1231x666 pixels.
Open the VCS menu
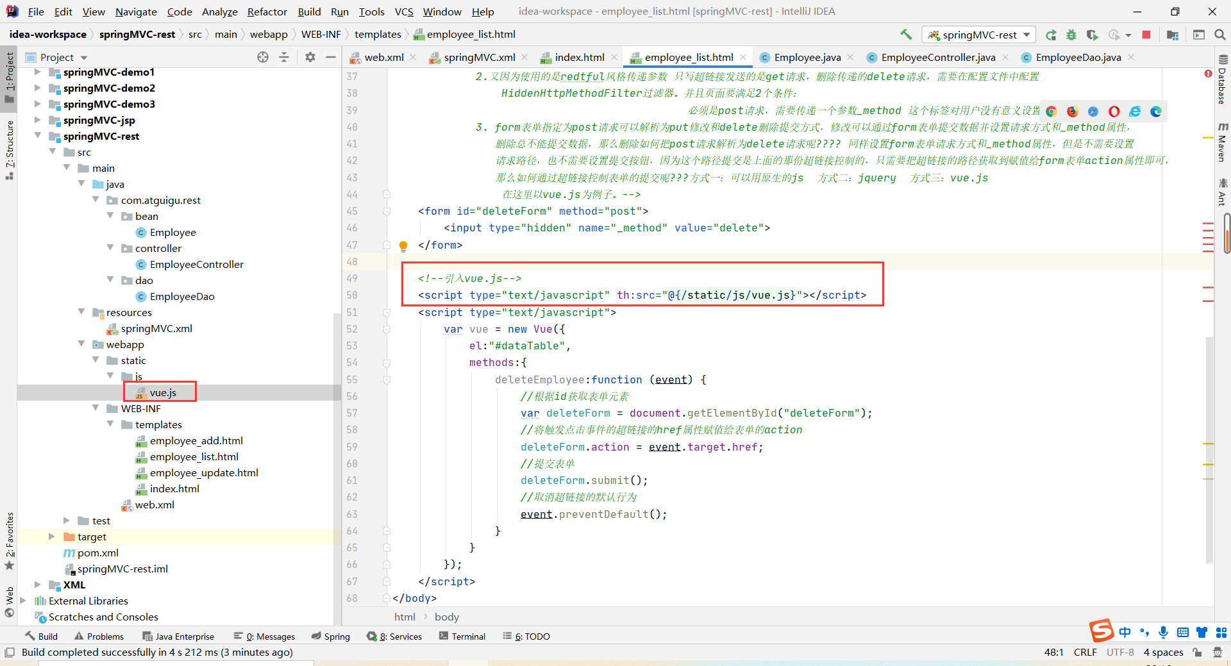click(x=404, y=12)
